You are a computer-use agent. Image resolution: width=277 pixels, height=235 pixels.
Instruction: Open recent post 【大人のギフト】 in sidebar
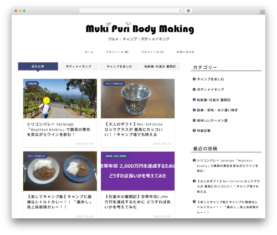click(228, 186)
